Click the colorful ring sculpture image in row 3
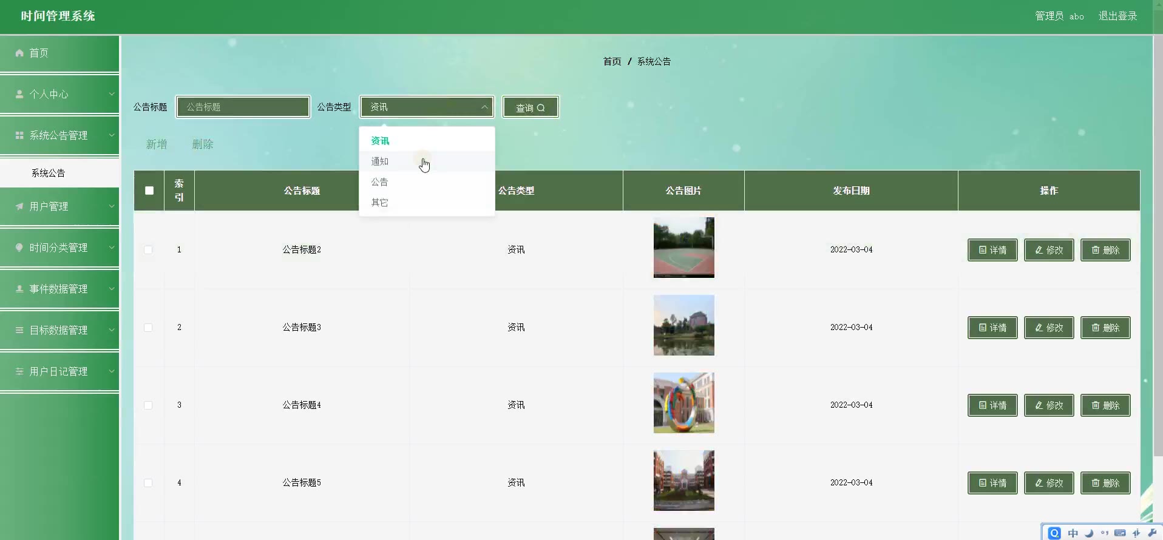Image resolution: width=1163 pixels, height=540 pixels. click(683, 403)
